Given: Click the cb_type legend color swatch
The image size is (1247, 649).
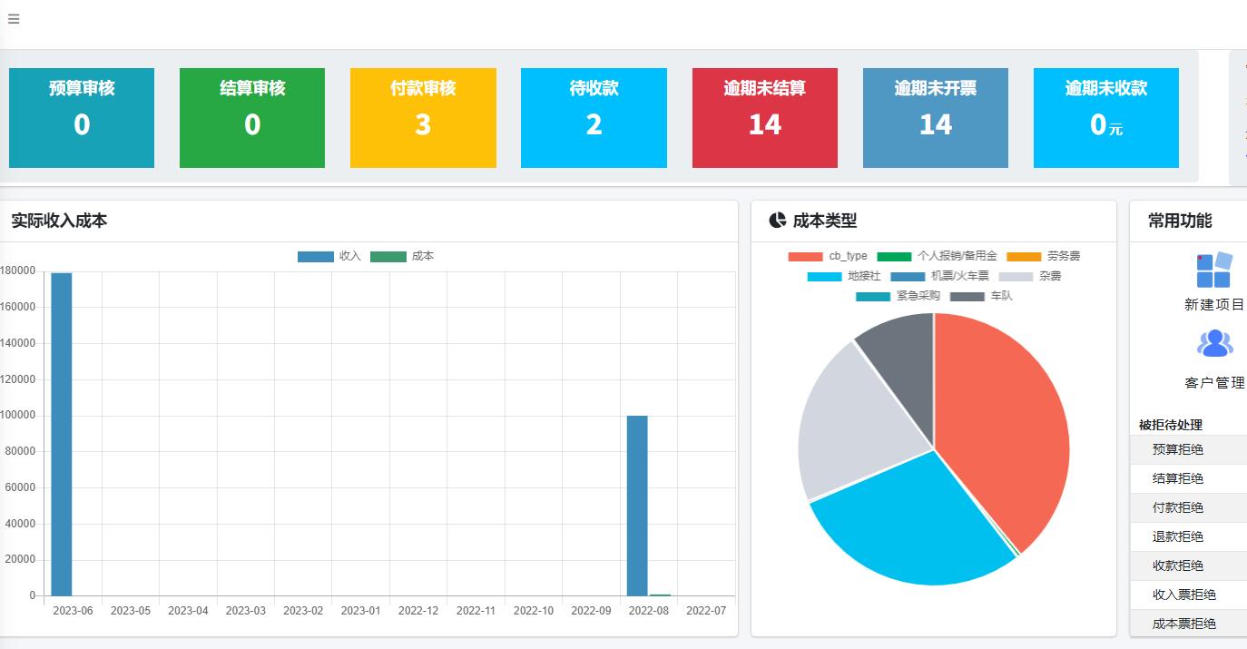Looking at the screenshot, I should coord(805,257).
